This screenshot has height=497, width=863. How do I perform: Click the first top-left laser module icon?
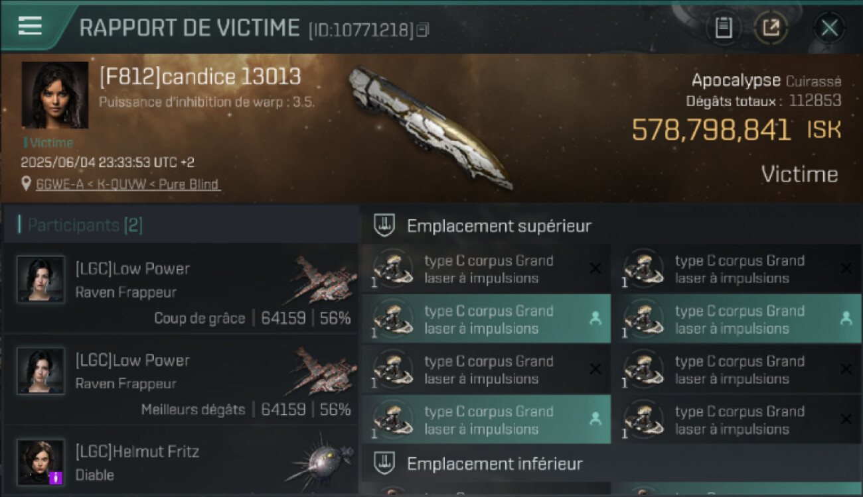(x=393, y=268)
